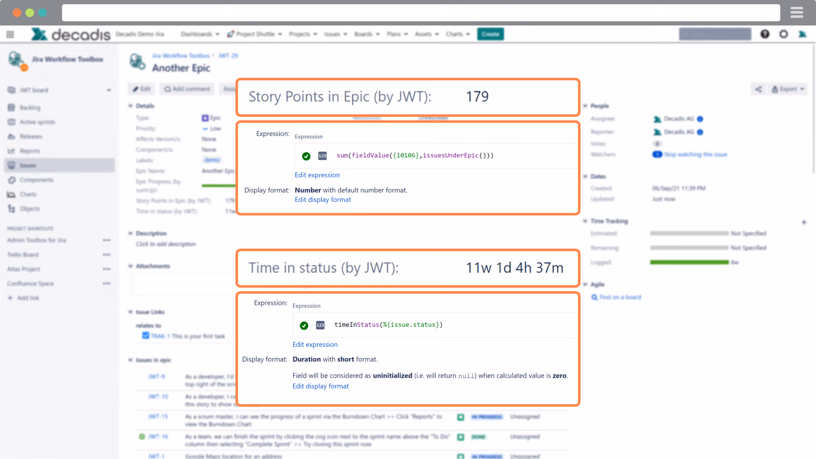Click the 123 icon beside sum expression
This screenshot has height=459, width=816.
click(323, 156)
